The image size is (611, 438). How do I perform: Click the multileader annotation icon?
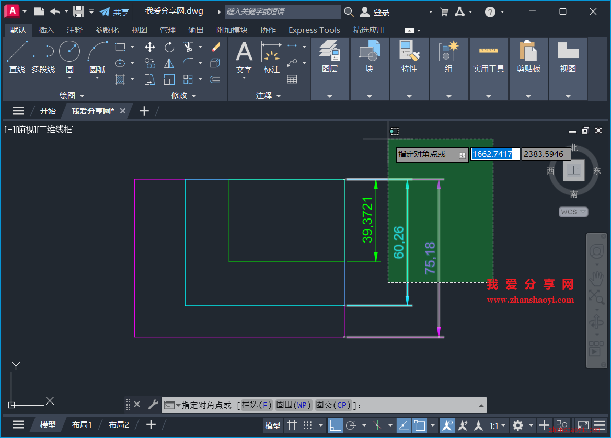click(x=292, y=63)
